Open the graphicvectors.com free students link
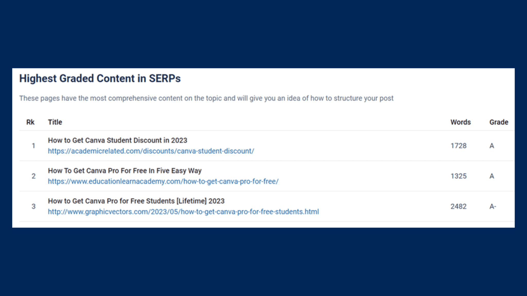Viewport: 527px width, 296px height. (183, 212)
